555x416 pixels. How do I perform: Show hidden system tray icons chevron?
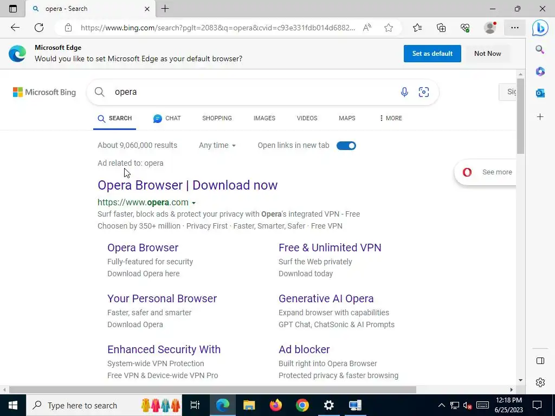coord(441,405)
